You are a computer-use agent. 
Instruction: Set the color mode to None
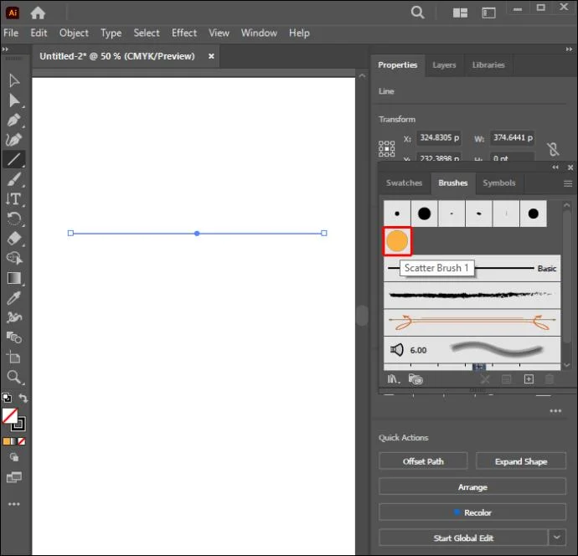(x=22, y=441)
